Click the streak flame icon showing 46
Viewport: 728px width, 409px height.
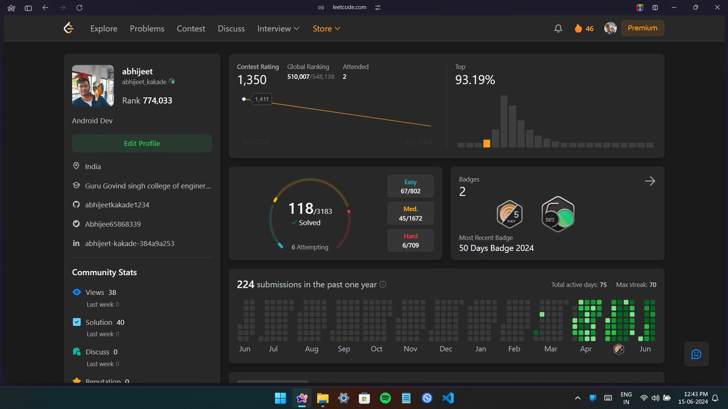pyautogui.click(x=578, y=28)
